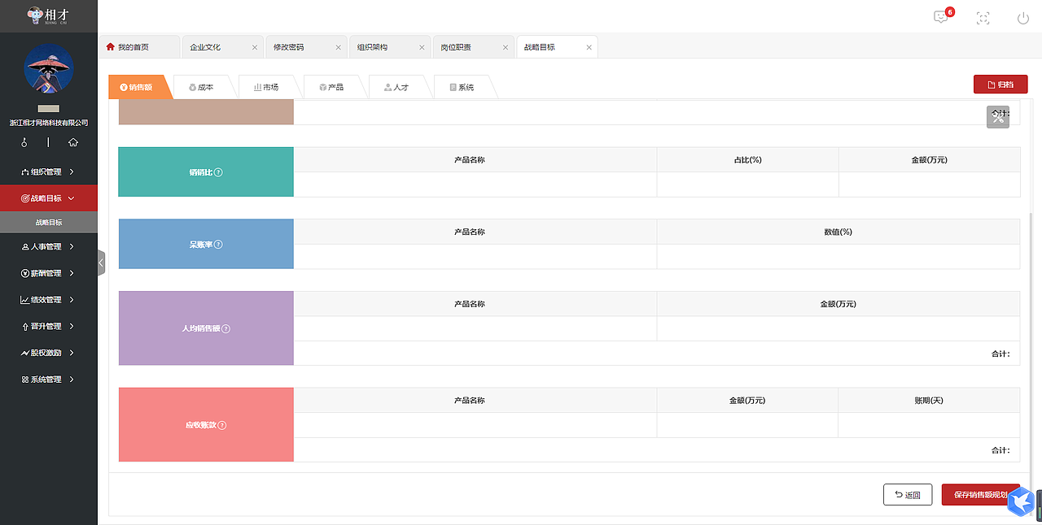Close the 组织架构 tab

point(422,47)
